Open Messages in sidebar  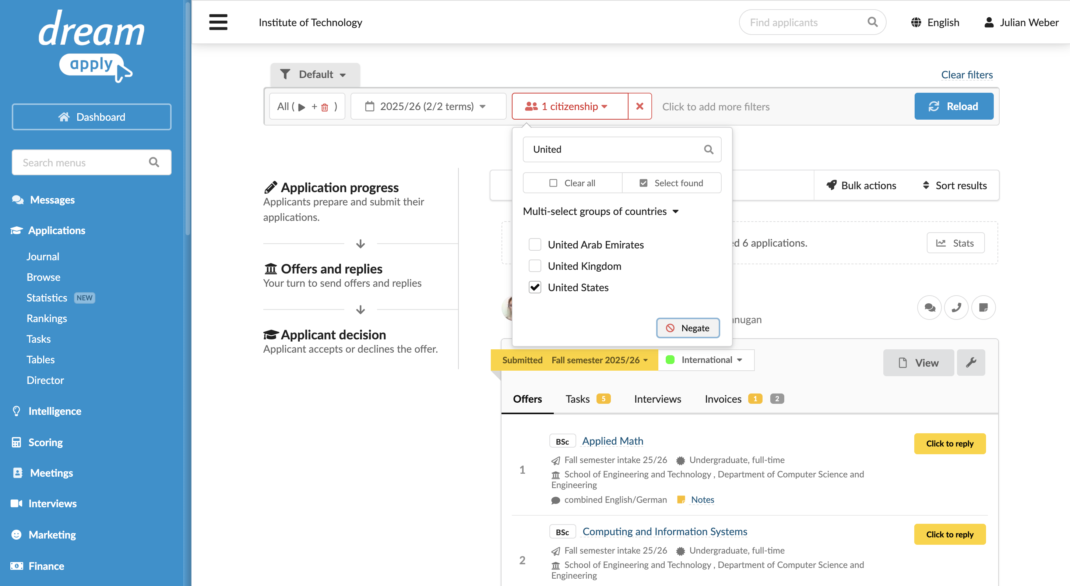[x=52, y=200]
